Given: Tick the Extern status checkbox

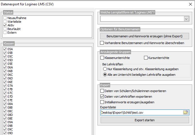Looking at the screenshot, I should click(5, 33).
